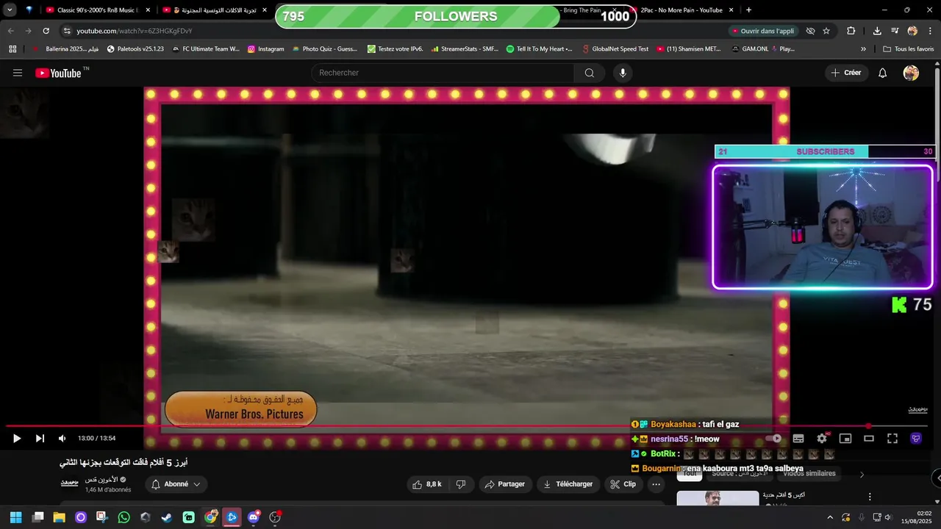Go to the YouTube home logo
Viewport: 941px width, 529px height.
coord(59,73)
